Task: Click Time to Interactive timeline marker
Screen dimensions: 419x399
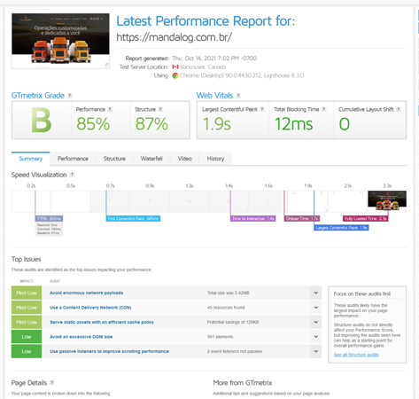Action: 253,218
